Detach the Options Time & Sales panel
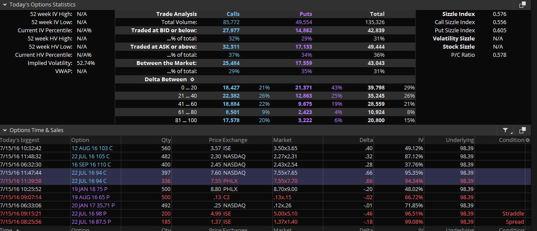Viewport: 537px width, 231px height. [522, 130]
